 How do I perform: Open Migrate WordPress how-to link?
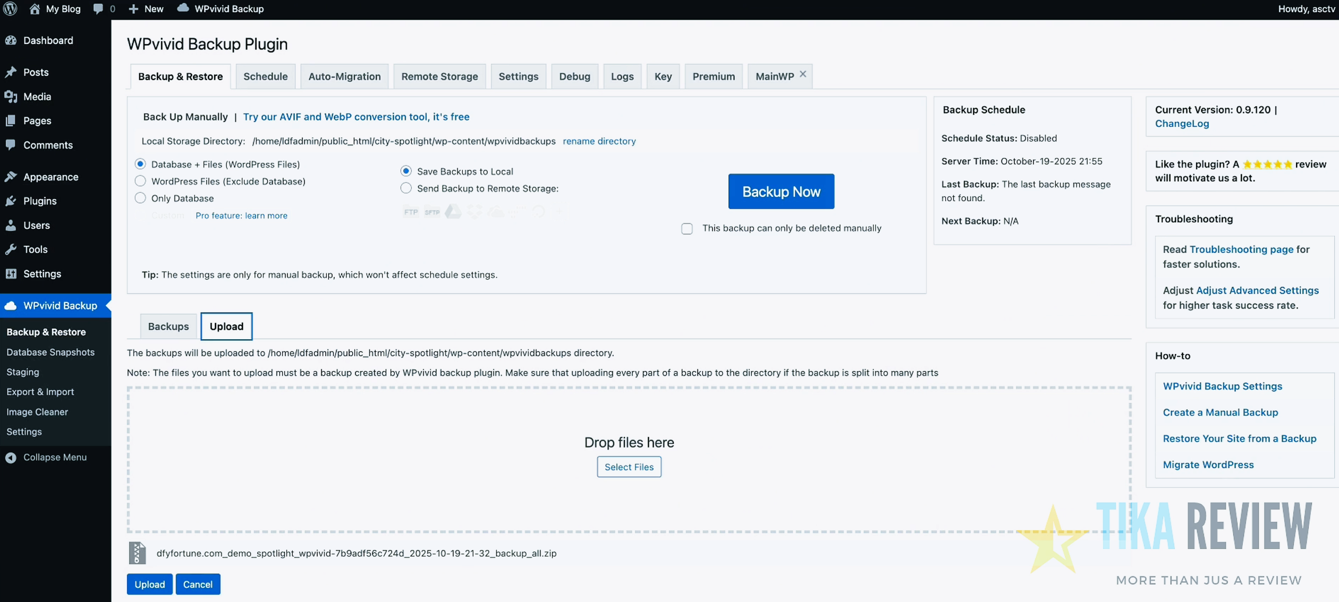click(1208, 465)
